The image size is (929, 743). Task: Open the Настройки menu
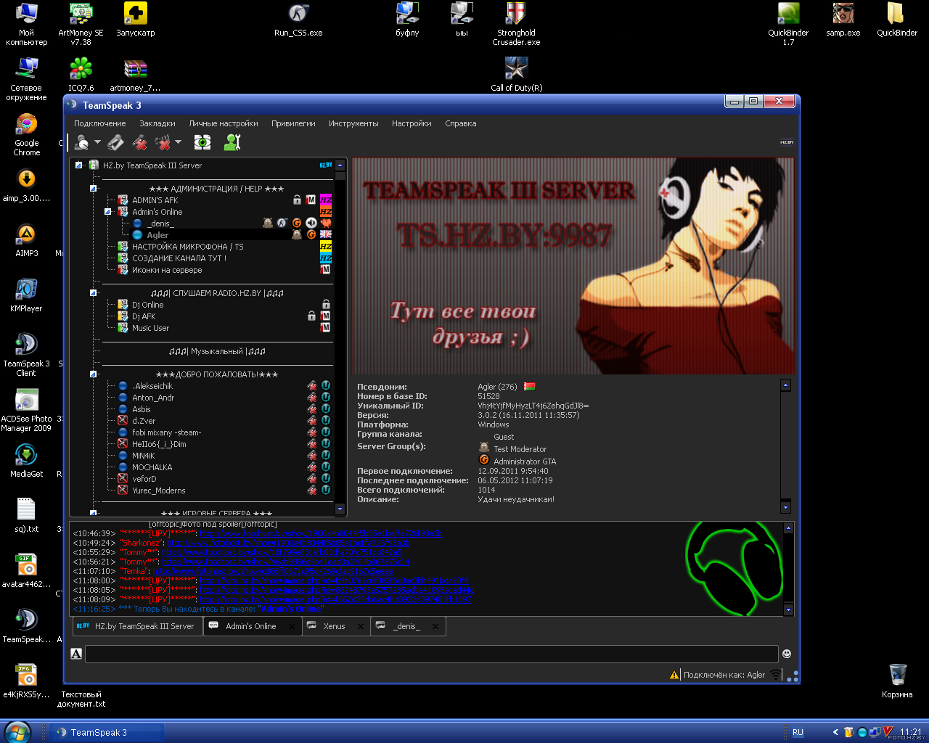click(x=412, y=123)
